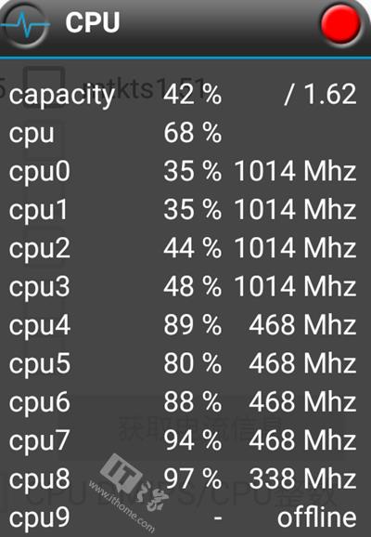Select the cpu6 row label
The height and width of the screenshot is (537, 371).
(40, 403)
